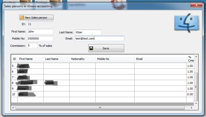Select the Salam cell in row 5
Image resolution: width=206 pixels, height=117 pixels.
click(30, 66)
